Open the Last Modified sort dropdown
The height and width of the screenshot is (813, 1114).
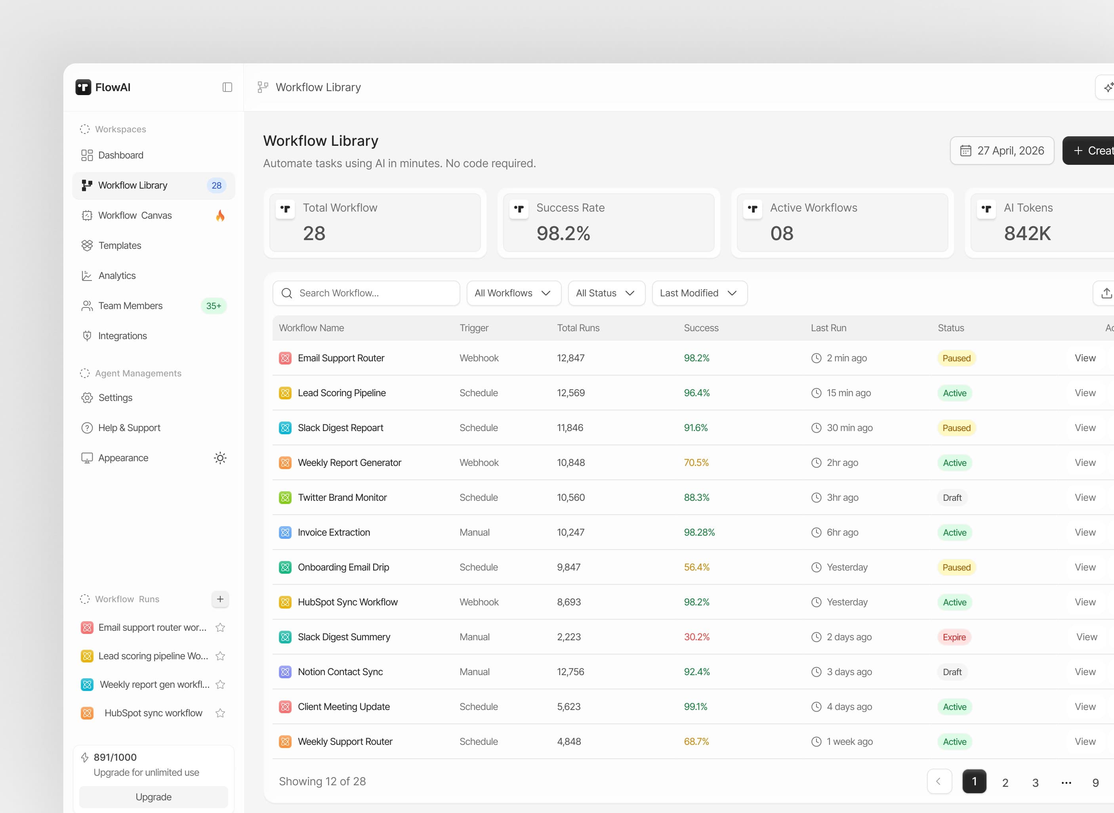(700, 293)
